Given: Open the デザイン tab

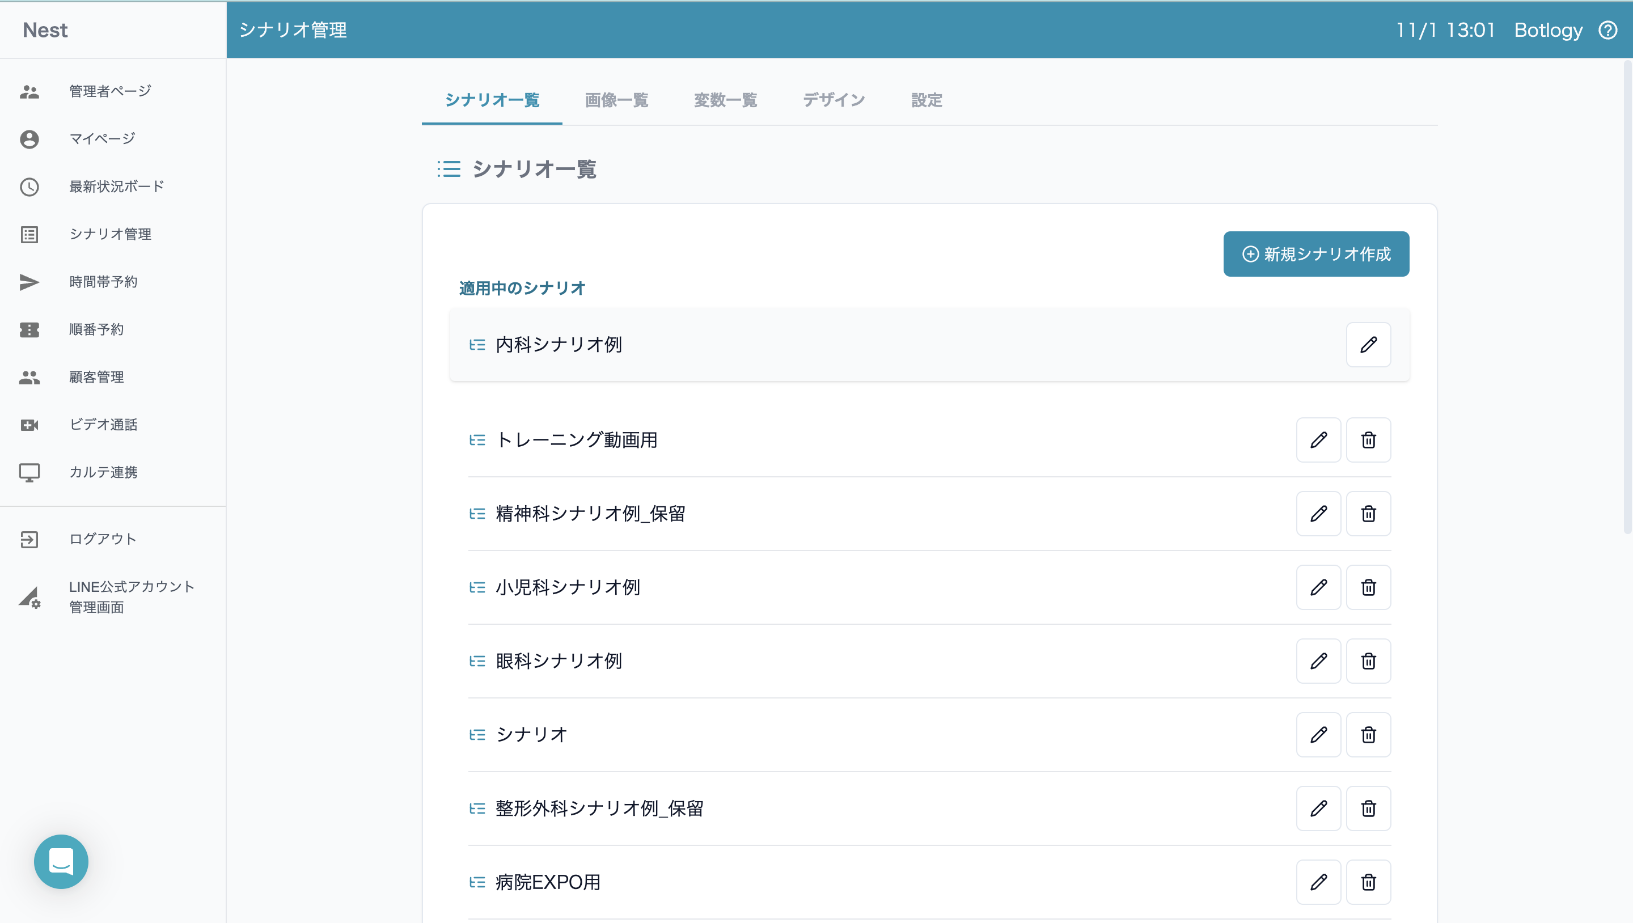Looking at the screenshot, I should click(834, 100).
